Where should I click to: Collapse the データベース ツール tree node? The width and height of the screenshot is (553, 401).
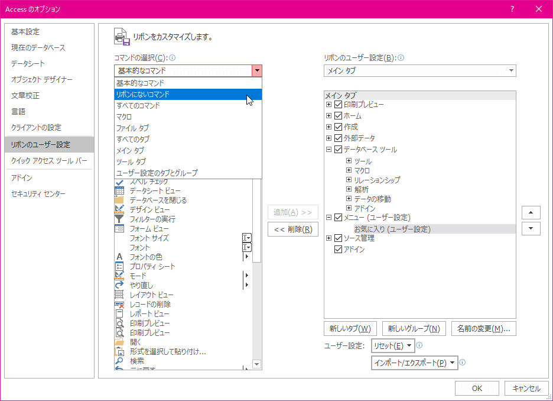tap(328, 149)
